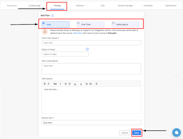Open the text color picker
The width and height of the screenshot is (183, 139).
[81, 84]
